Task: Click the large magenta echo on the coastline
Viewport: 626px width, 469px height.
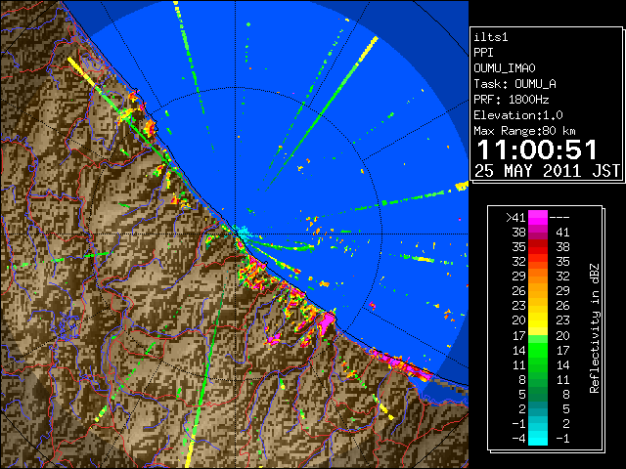Action: 327,320
